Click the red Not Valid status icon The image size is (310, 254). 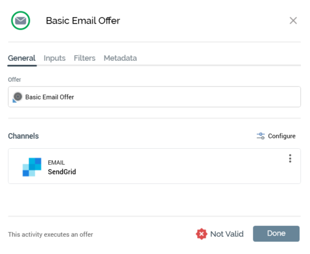(201, 234)
